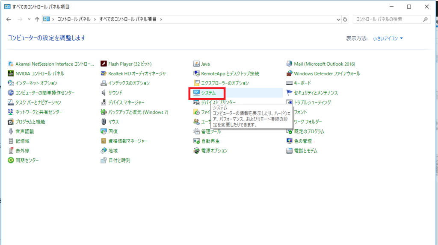The image size is (438, 245).
Task: Open the 音声認識 microphone icon
Action: tap(11, 131)
